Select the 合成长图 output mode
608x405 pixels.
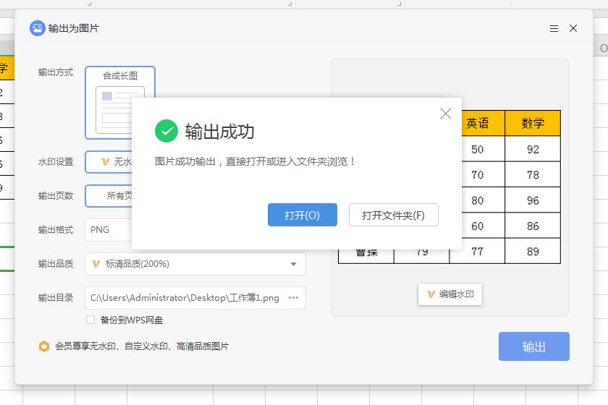point(119,101)
